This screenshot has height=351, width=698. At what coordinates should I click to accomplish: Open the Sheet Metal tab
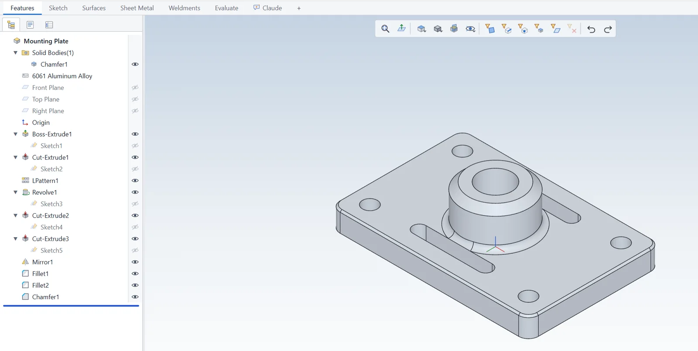point(137,8)
